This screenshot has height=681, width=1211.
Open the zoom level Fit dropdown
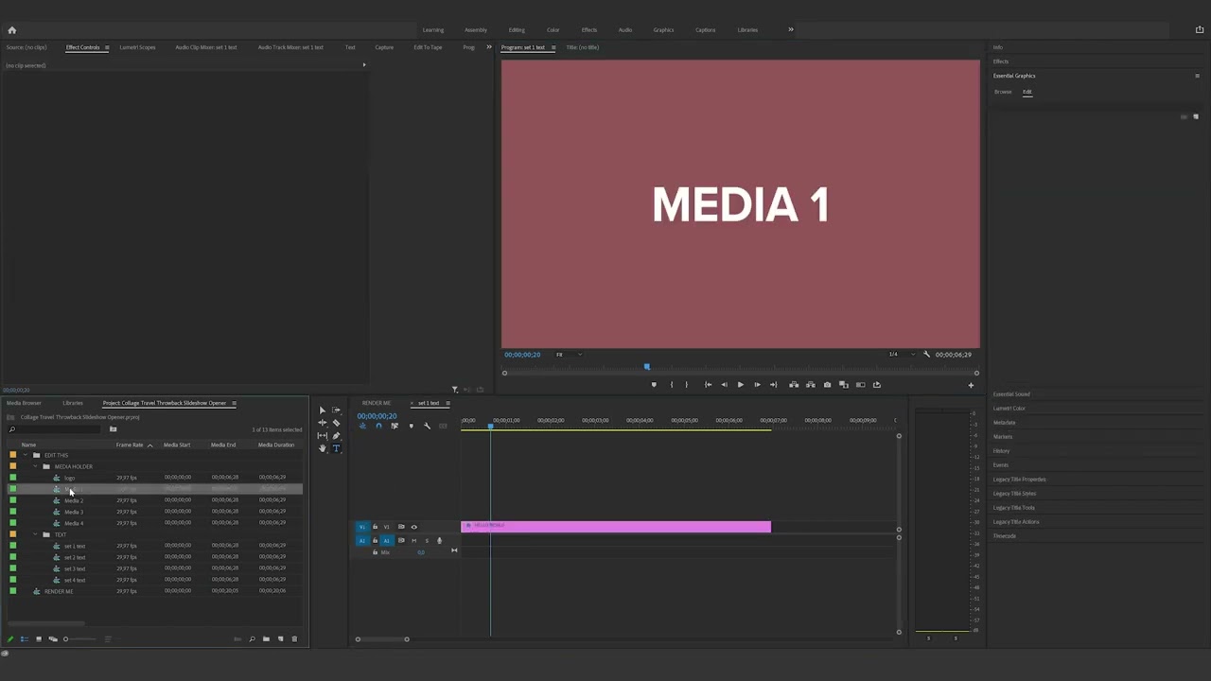pos(569,355)
